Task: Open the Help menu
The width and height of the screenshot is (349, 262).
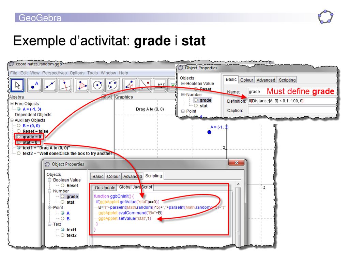Action: [x=123, y=73]
